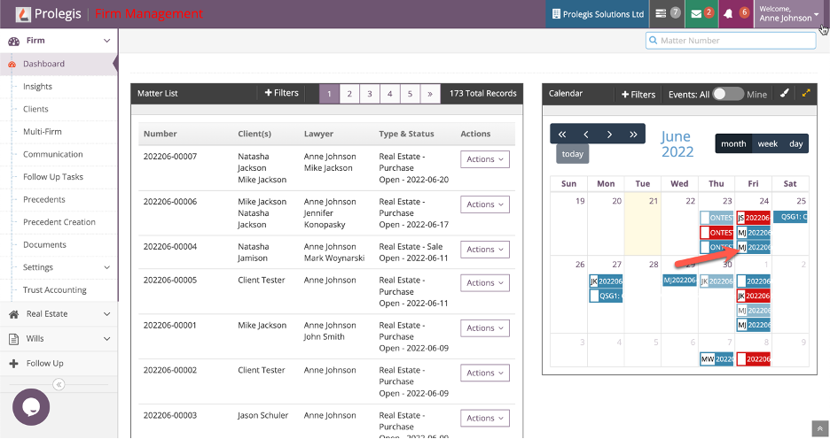Go to page 3 of the Matter List
The width and height of the screenshot is (830, 439).
(x=370, y=94)
